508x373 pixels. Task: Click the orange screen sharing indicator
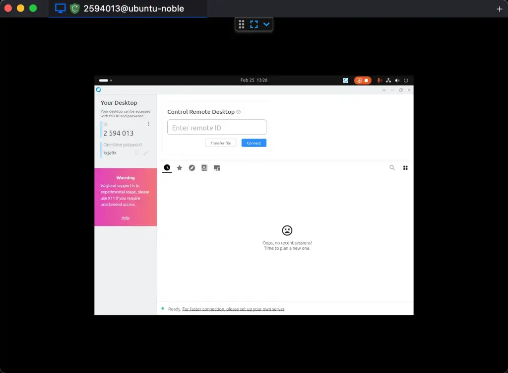coord(362,80)
